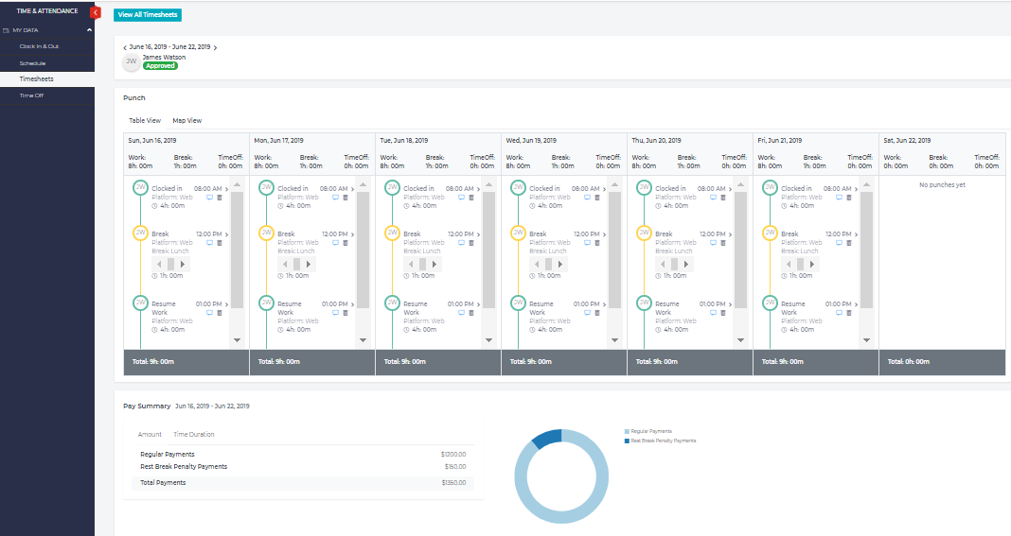Open comment on Monday's Break punch
This screenshot has width=1011, height=536.
coord(336,243)
